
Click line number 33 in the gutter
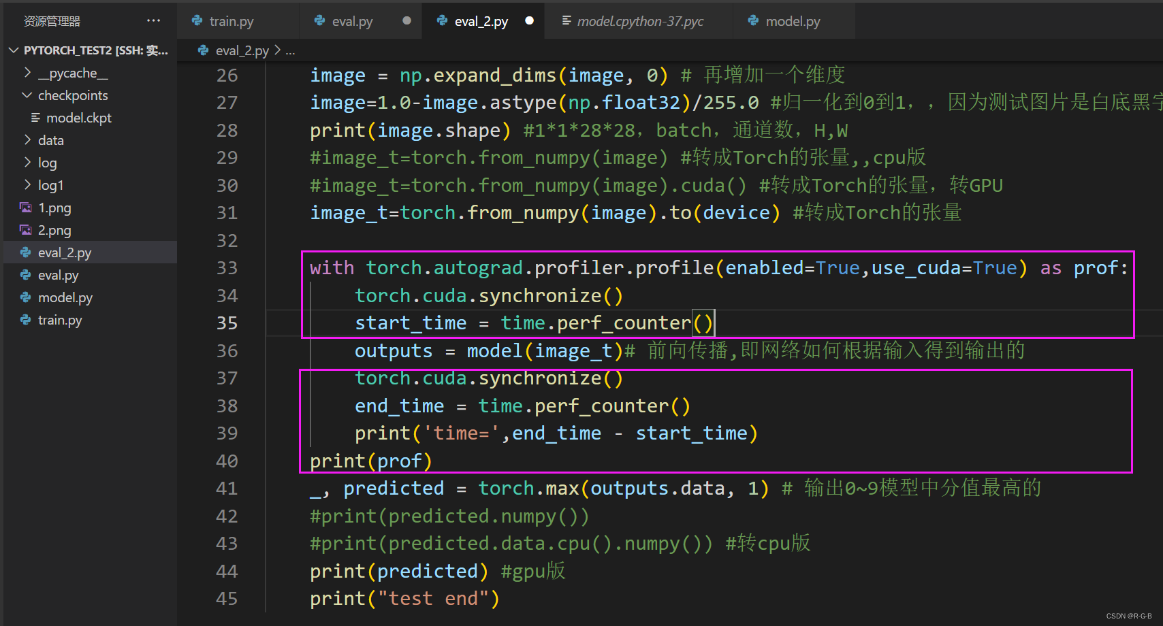tap(227, 268)
